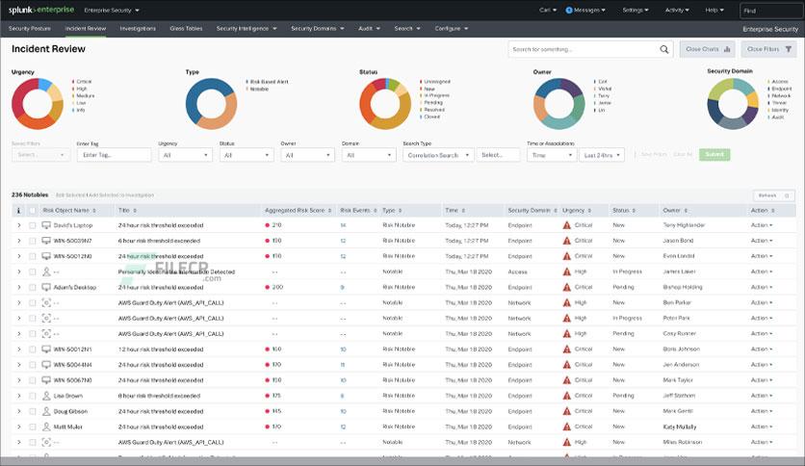Screen dimensions: 805x466
Task: Tick the checkbox for WIN-50044N4 row
Action: tap(33, 364)
